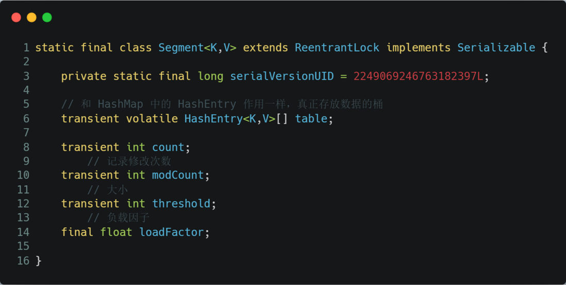Click the ReentrantLock type on line 1
The height and width of the screenshot is (285, 566).
[x=337, y=47]
